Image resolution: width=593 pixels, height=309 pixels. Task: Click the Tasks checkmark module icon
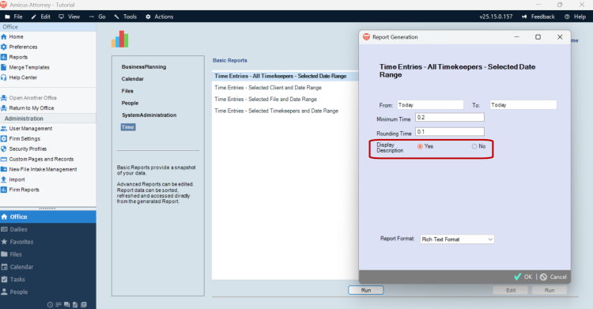[x=4, y=279]
